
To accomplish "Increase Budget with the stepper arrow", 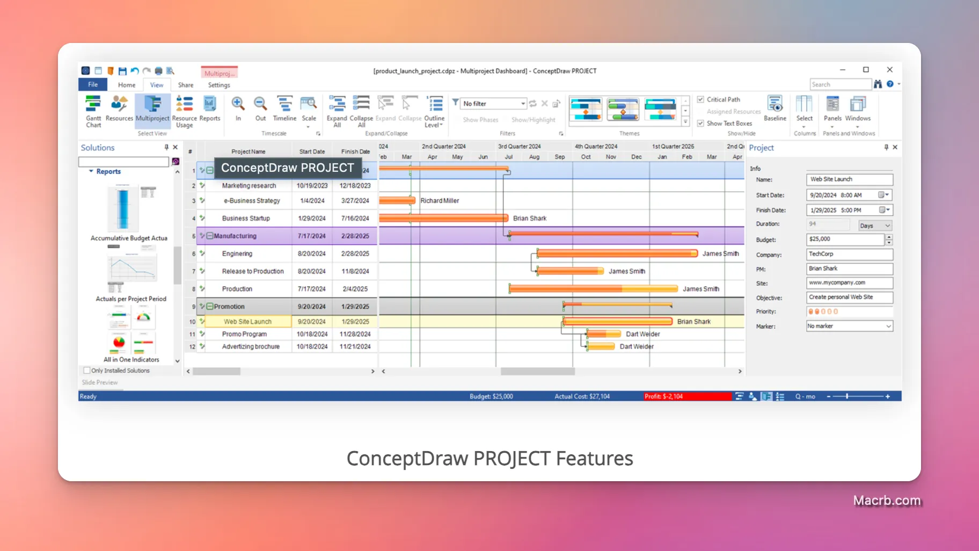I will pyautogui.click(x=889, y=237).
